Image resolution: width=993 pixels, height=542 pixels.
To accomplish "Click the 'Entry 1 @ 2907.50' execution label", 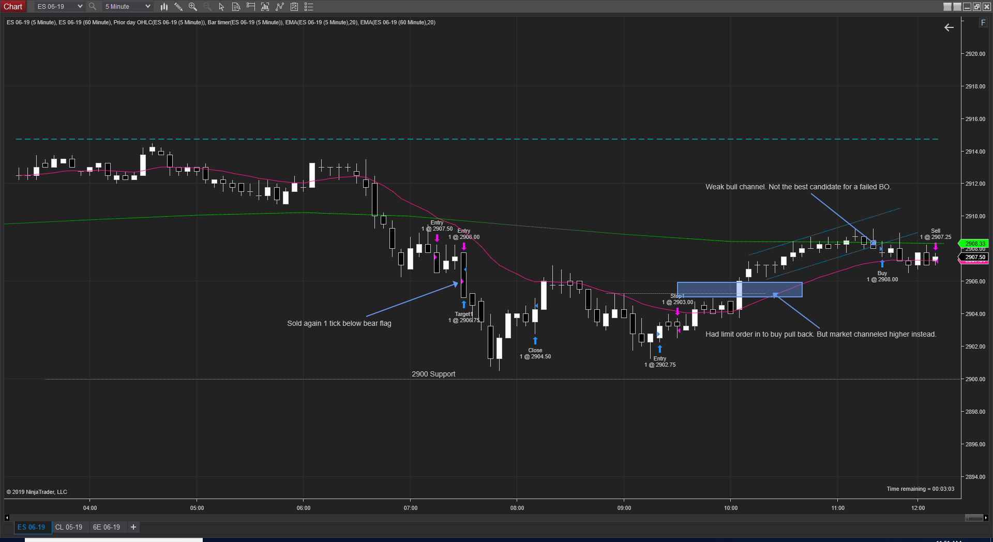I will pos(437,225).
